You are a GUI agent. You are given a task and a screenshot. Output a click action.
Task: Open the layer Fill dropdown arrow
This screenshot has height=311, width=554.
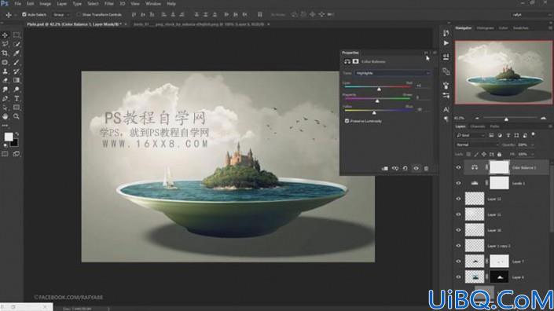(532, 154)
